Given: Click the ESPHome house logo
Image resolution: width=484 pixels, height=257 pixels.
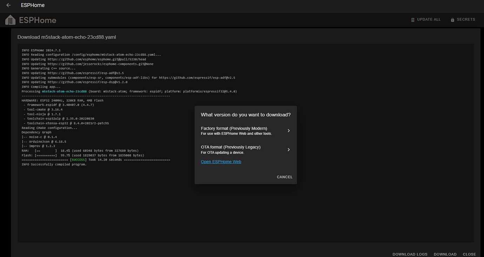Looking at the screenshot, I should point(10,19).
